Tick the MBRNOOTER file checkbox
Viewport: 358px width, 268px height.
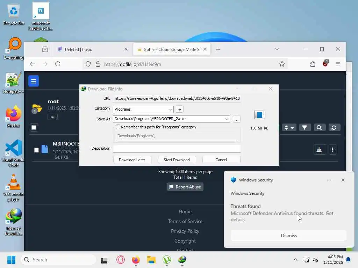click(36, 150)
